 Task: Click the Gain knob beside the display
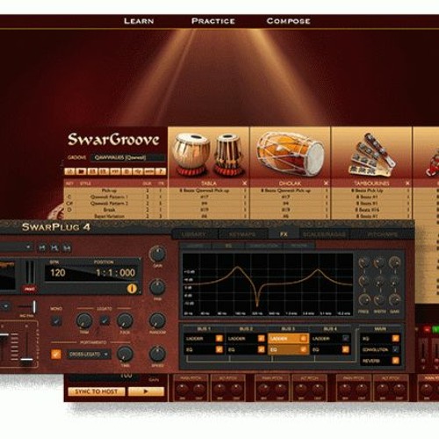pos(158,254)
